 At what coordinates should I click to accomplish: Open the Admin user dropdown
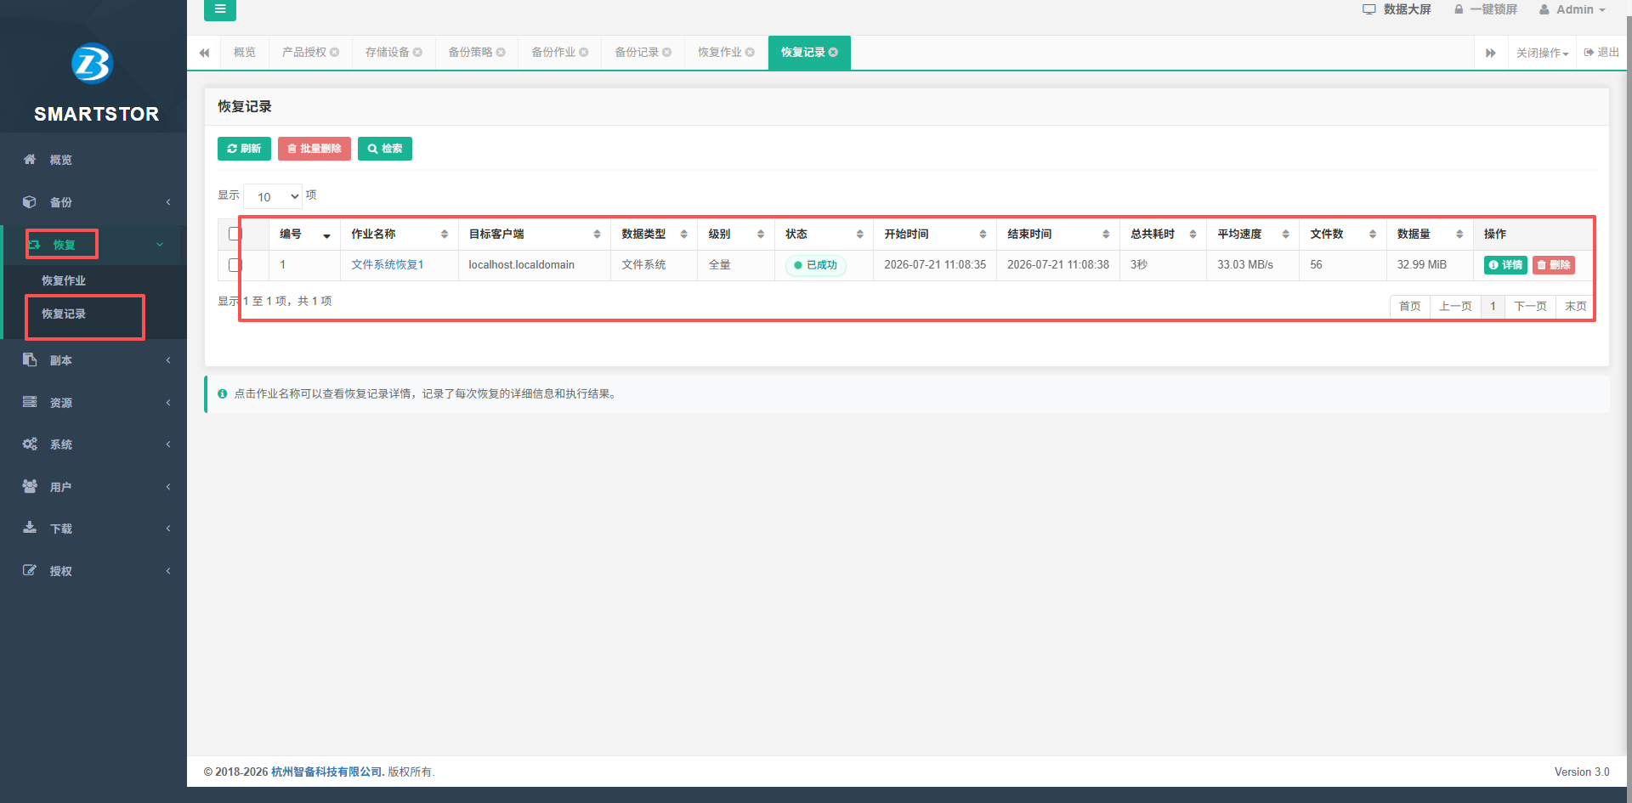click(x=1572, y=9)
